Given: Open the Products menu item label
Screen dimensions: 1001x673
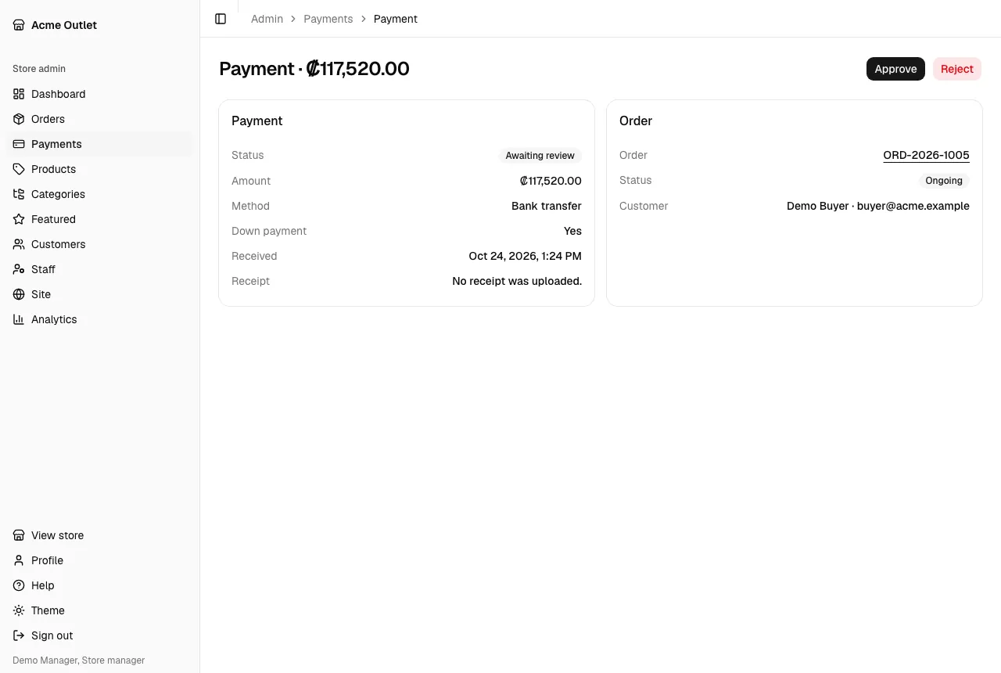Looking at the screenshot, I should [x=53, y=169].
